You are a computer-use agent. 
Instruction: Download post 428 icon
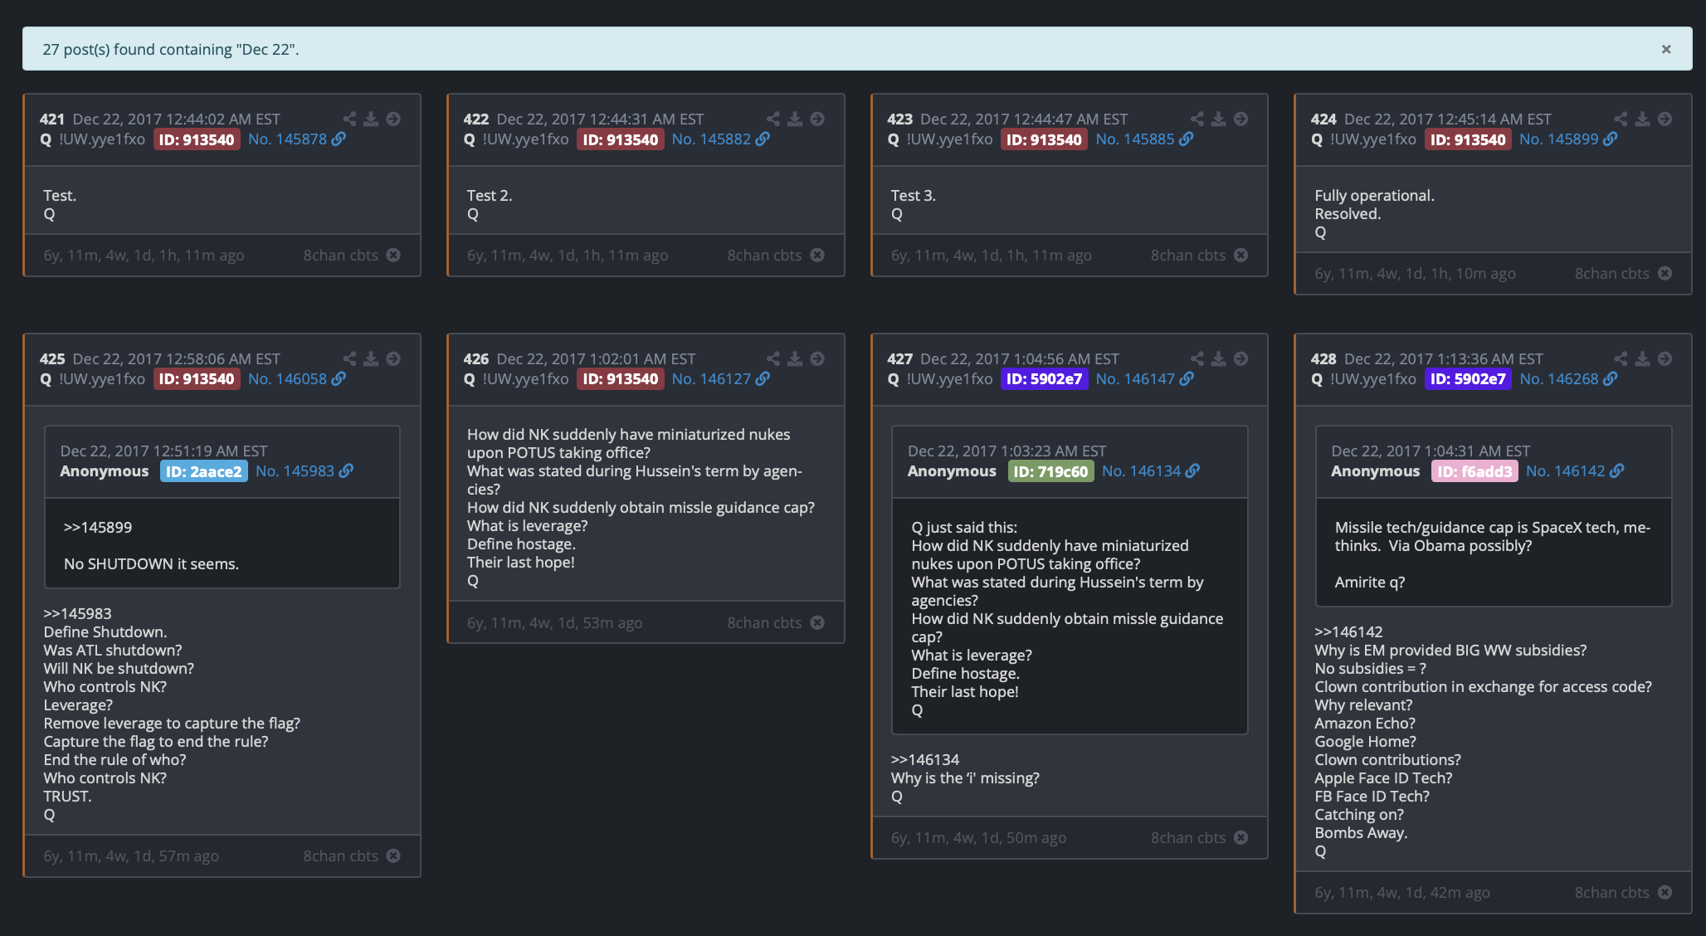(1643, 359)
